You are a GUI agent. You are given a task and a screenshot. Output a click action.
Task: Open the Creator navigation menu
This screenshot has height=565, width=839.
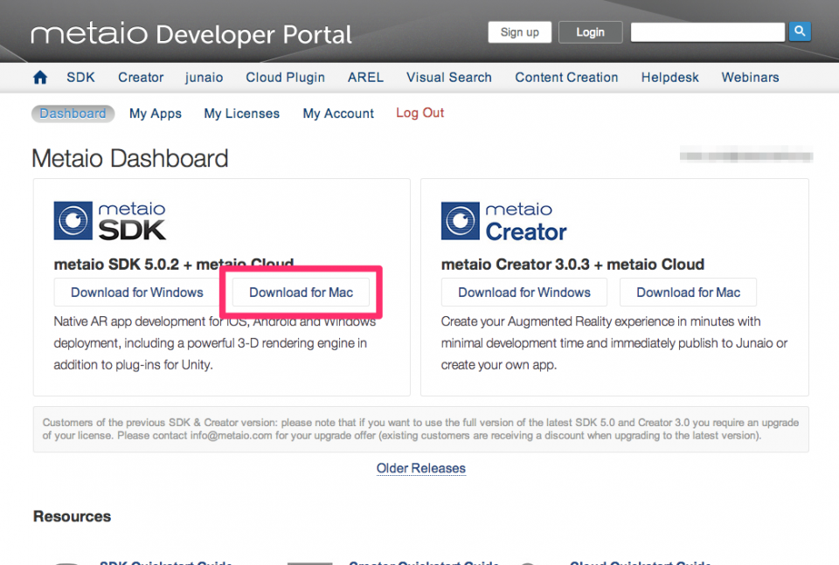click(141, 78)
